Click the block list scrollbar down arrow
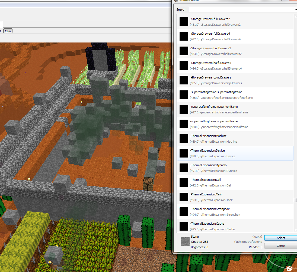This screenshot has height=272, width=297. click(295, 230)
